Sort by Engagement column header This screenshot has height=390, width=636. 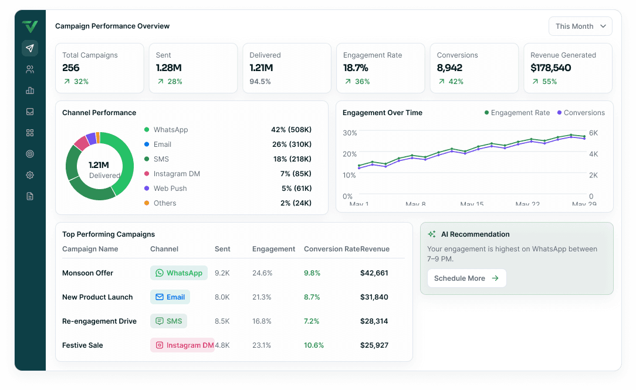(274, 249)
